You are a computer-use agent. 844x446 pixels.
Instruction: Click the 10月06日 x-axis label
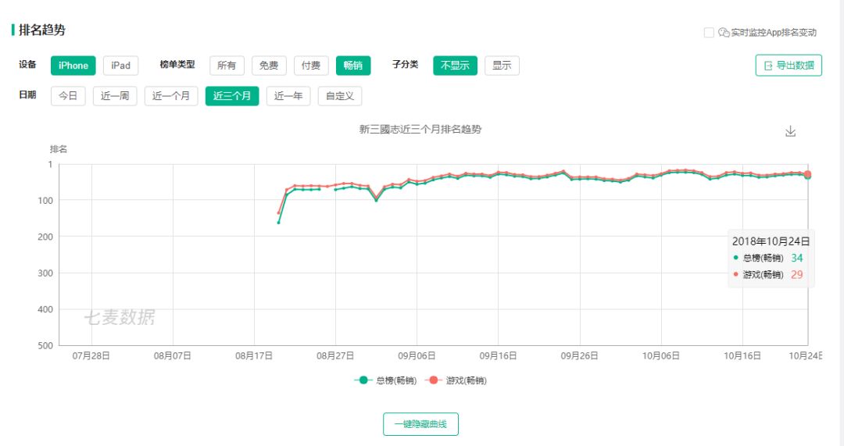pos(660,355)
